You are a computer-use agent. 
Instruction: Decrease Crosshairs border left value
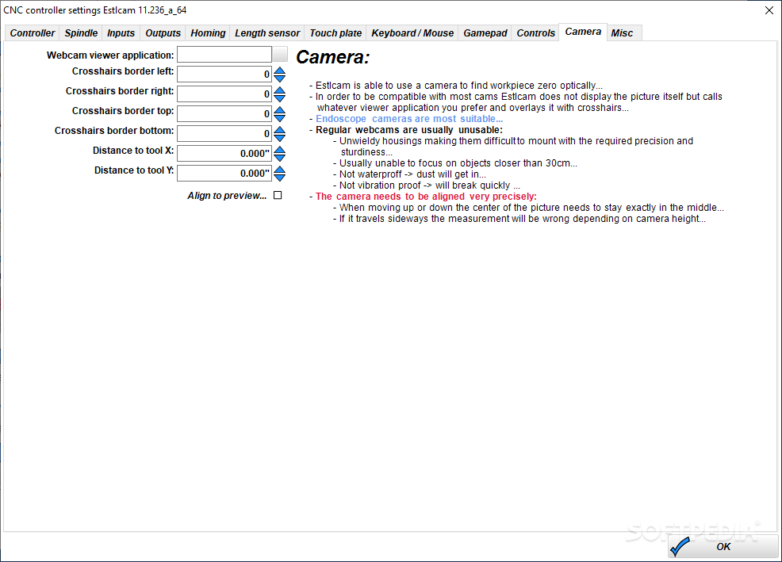pyautogui.click(x=280, y=78)
